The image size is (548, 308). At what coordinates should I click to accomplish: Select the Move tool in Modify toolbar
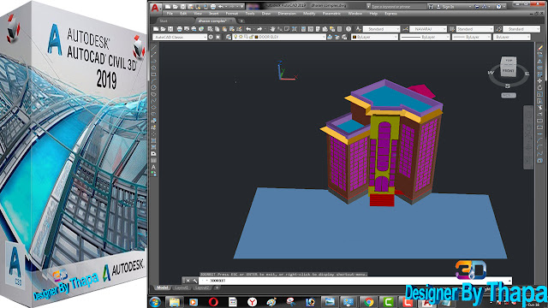[x=540, y=81]
